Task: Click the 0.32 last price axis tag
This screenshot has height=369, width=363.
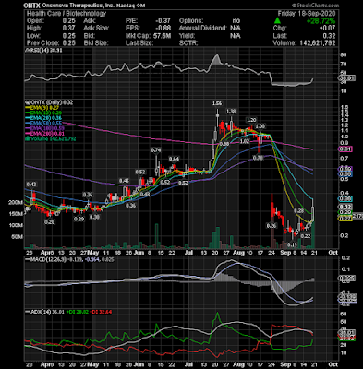Action: click(x=345, y=207)
